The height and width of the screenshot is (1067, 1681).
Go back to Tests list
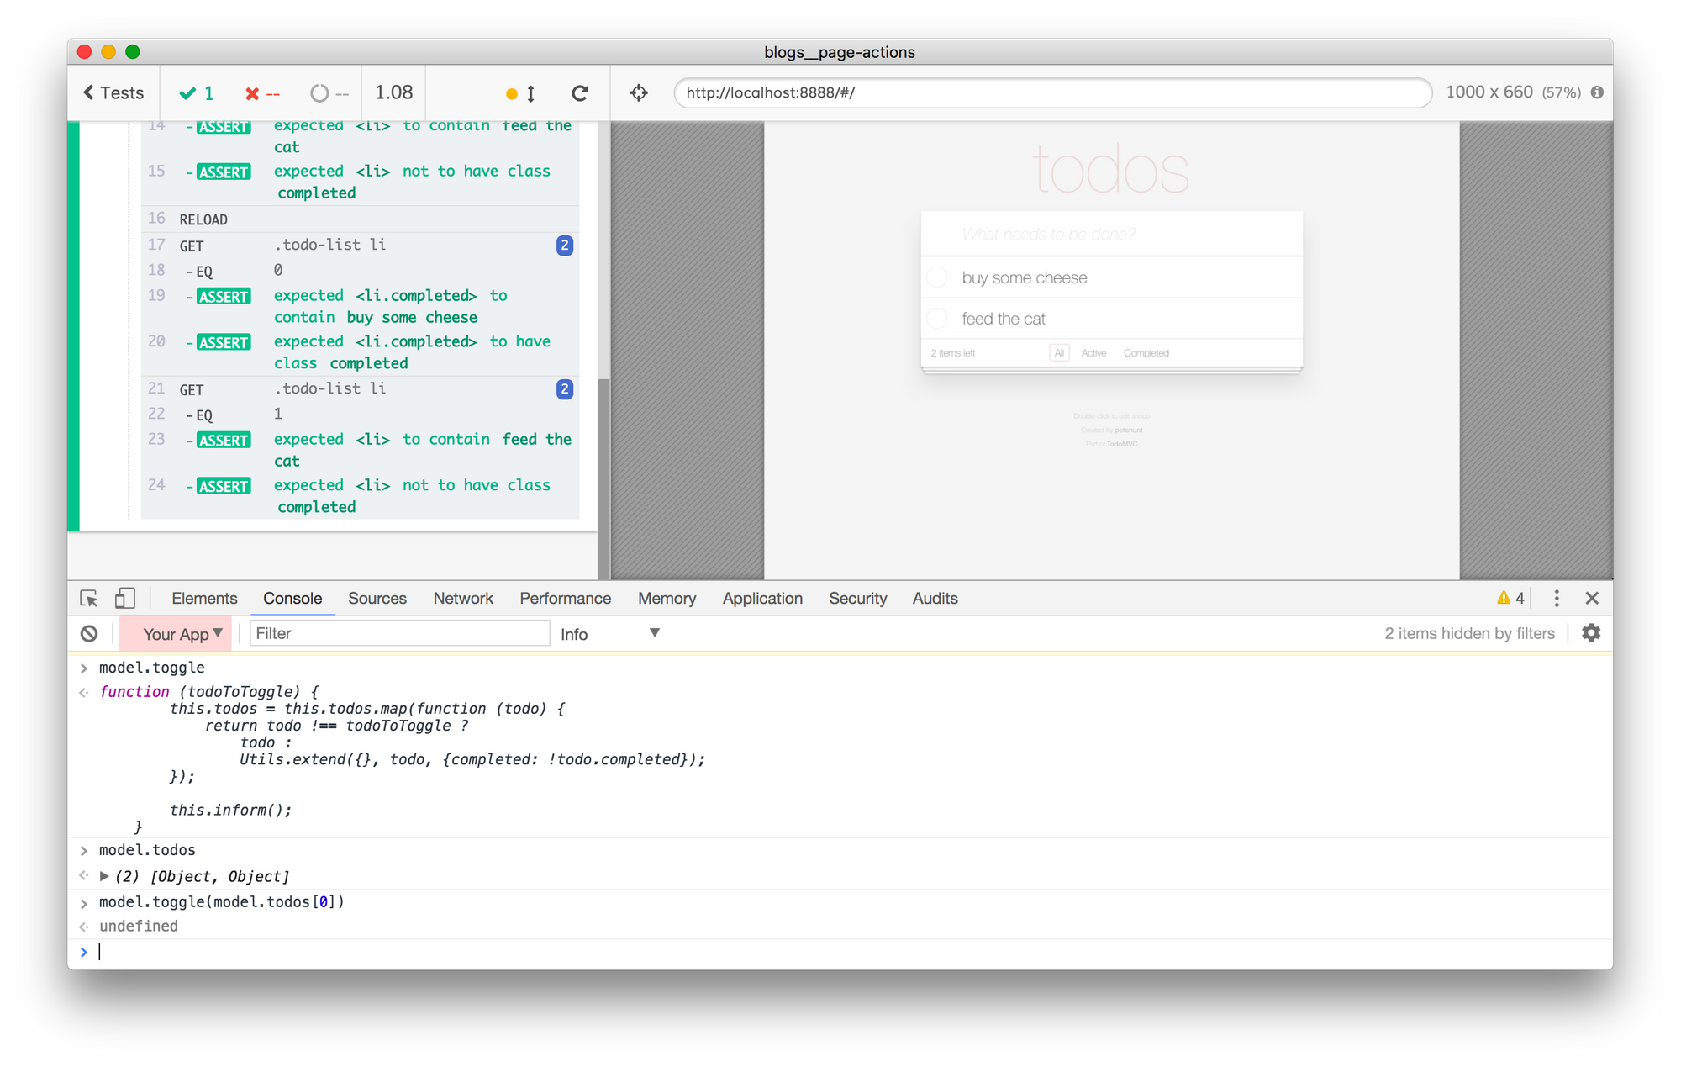[113, 93]
